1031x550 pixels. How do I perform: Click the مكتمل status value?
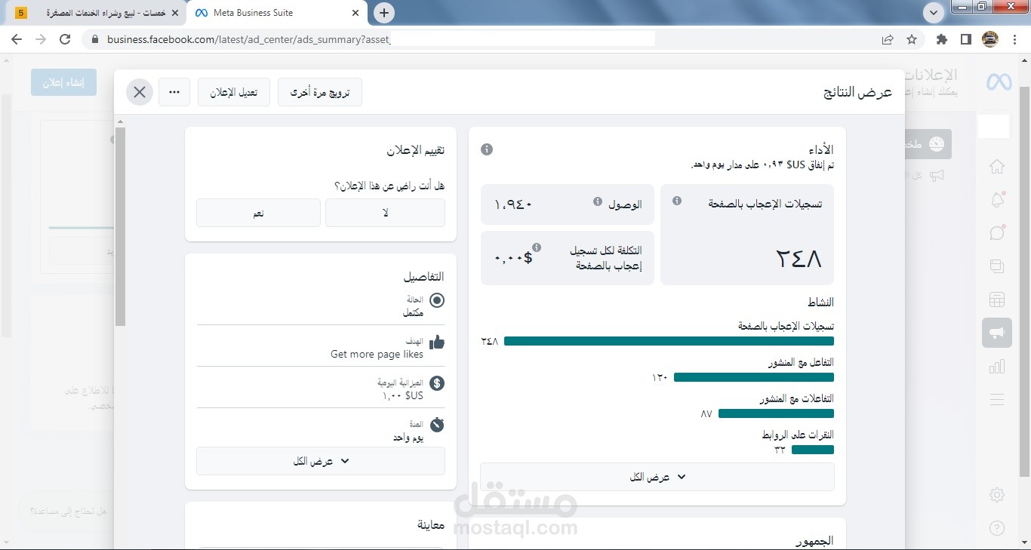click(x=413, y=312)
